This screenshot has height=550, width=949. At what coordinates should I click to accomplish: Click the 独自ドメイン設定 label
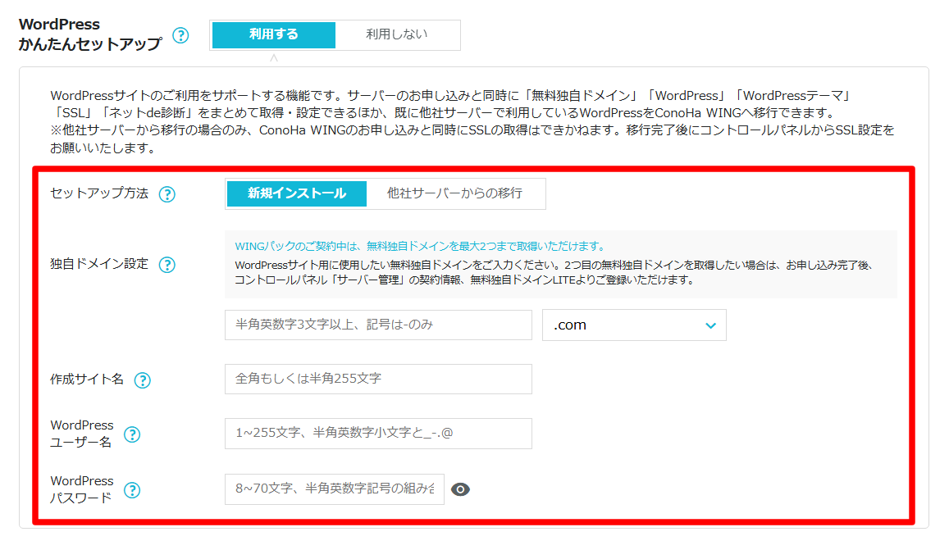coord(99,264)
